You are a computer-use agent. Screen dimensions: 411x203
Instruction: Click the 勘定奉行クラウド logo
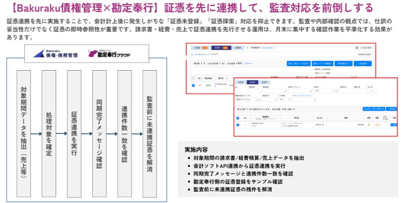[109, 54]
